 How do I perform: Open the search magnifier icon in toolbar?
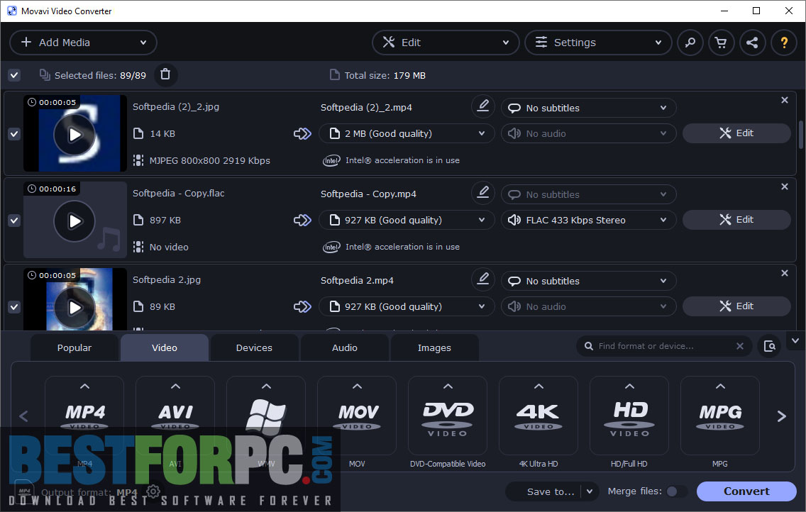690,43
